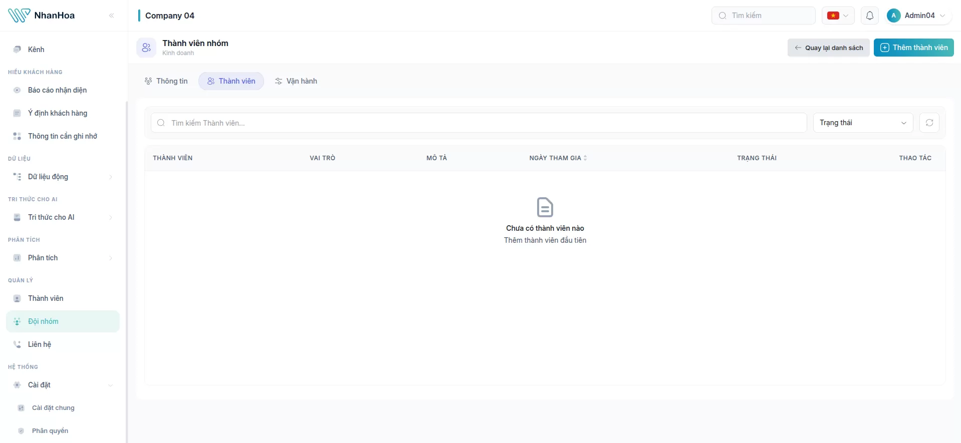This screenshot has width=961, height=443.
Task: Collapse the Cài đặt submenu chevron
Action: [x=111, y=385]
